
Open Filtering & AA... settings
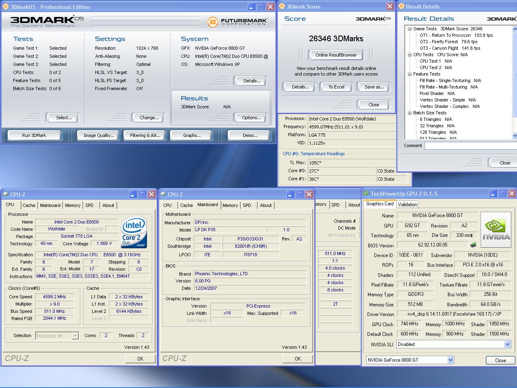pos(145,135)
